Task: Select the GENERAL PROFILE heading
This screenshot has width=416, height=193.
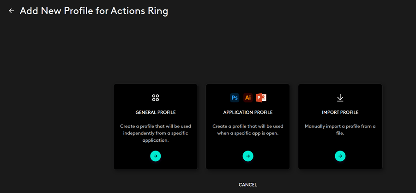Action: point(156,112)
